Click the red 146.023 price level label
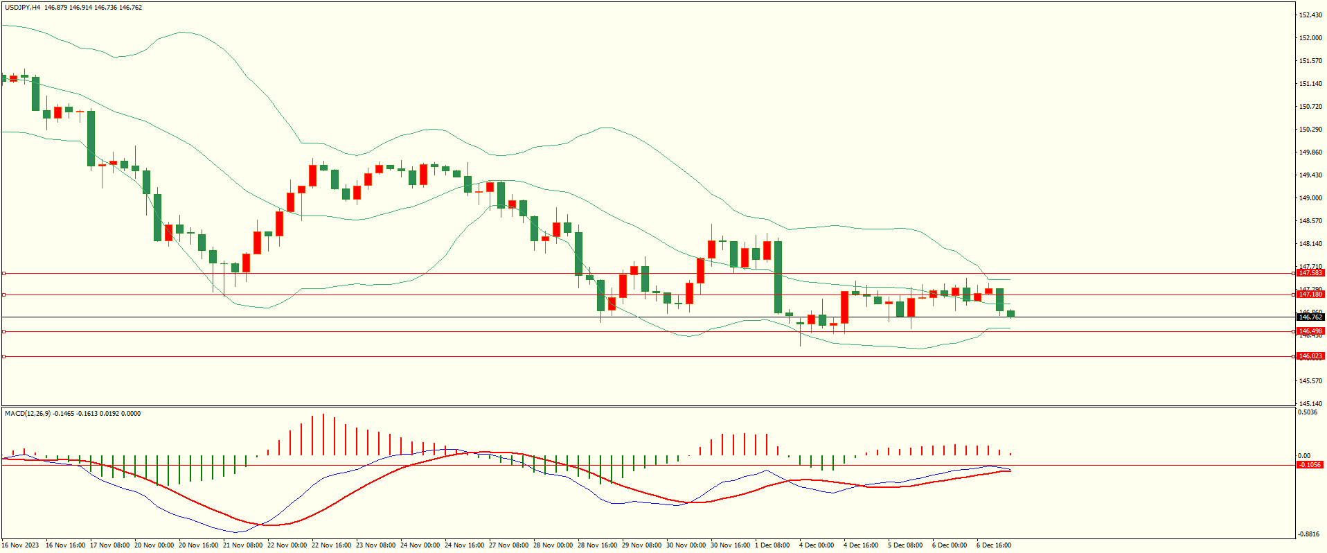1327x553 pixels. pyautogui.click(x=1310, y=356)
